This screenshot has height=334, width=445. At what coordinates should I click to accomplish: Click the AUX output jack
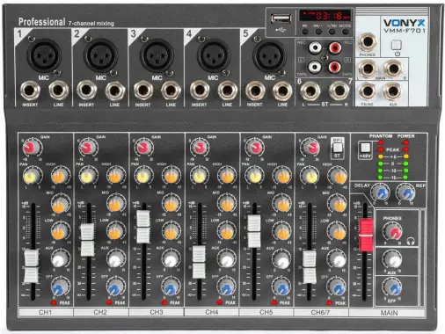[393, 91]
